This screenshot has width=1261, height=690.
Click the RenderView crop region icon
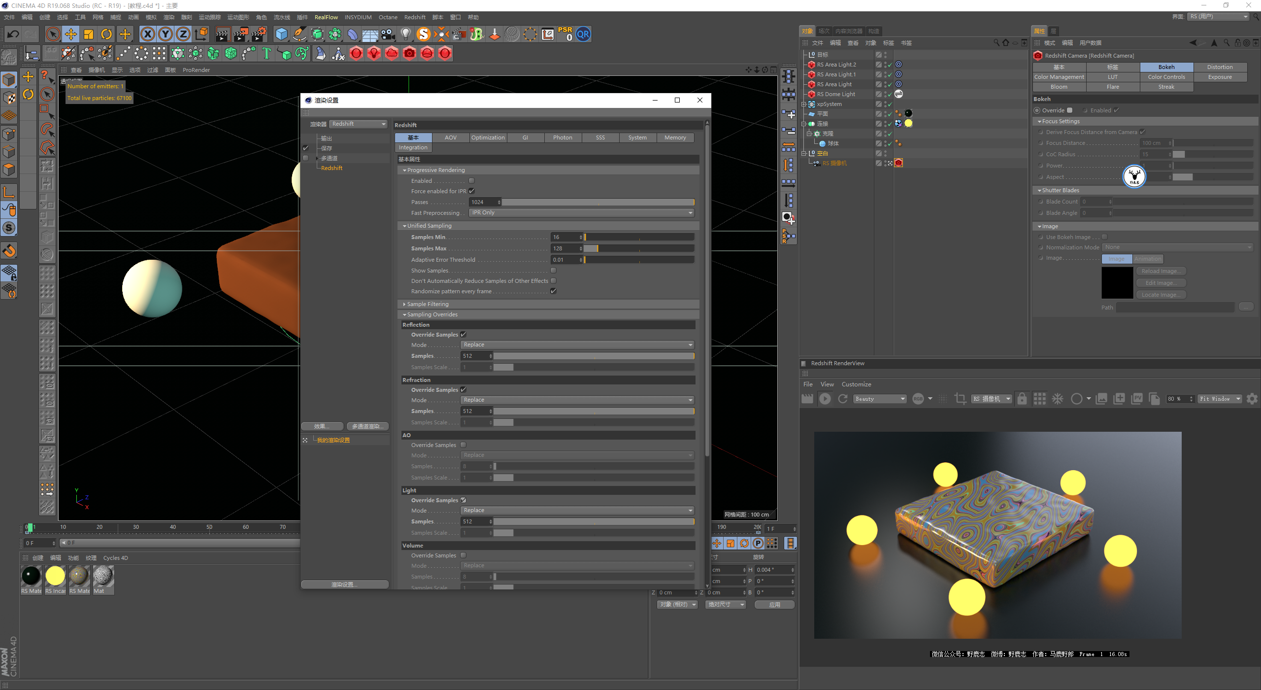pyautogui.click(x=960, y=399)
